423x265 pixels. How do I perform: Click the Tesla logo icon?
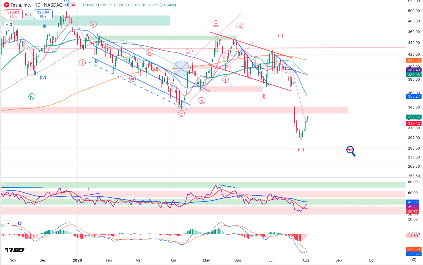pos(6,5)
